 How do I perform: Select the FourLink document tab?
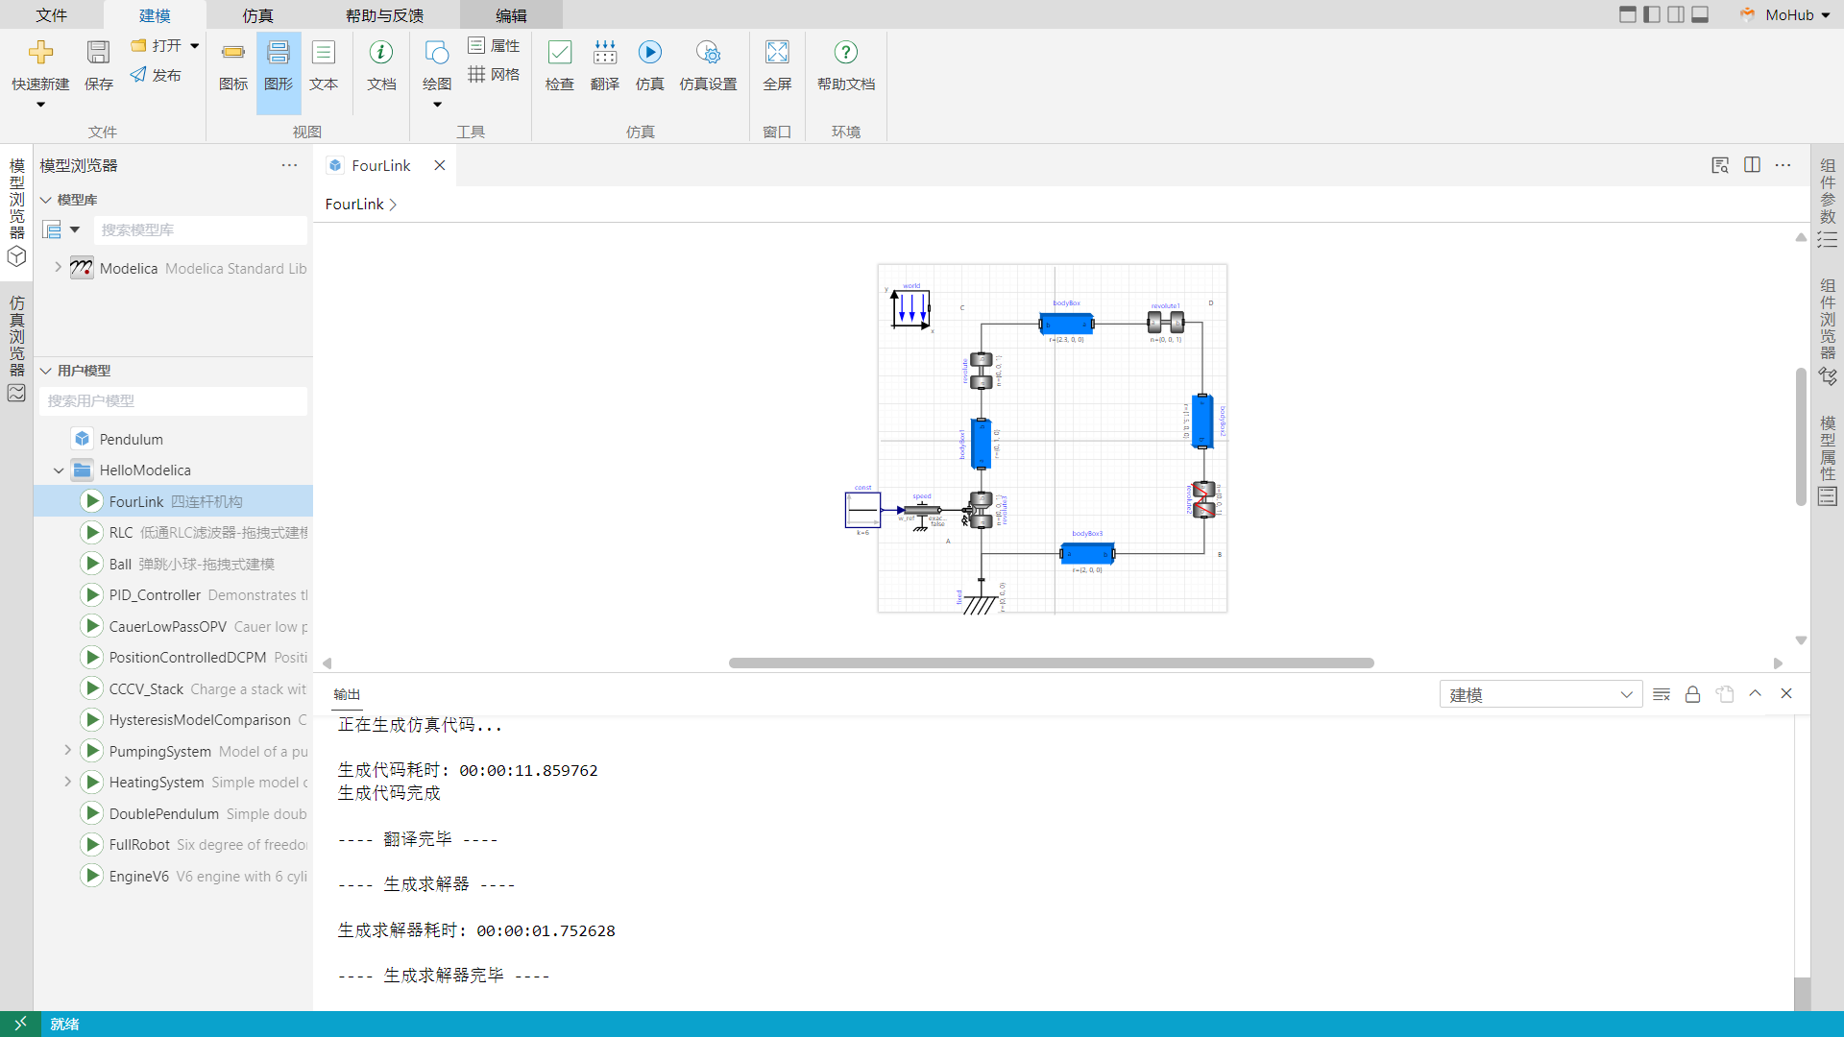(380, 165)
